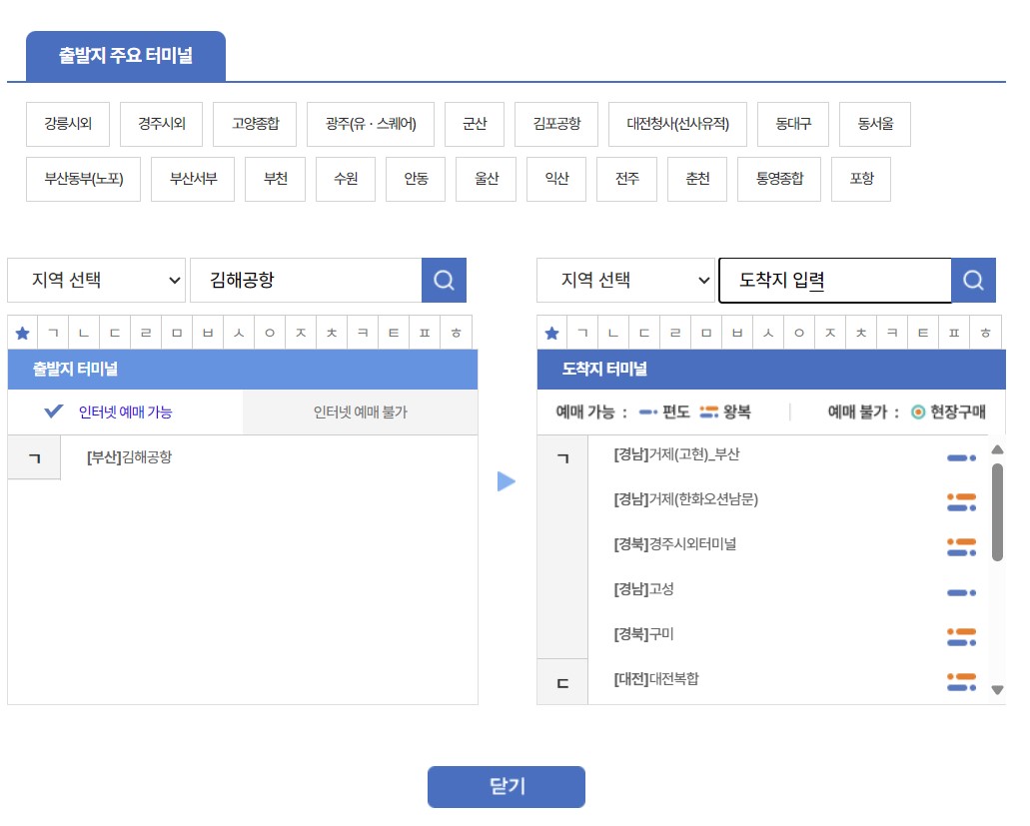The width and height of the screenshot is (1030, 826).
Task: Switch to 인터넷 예매 가능 tab
Action: [x=125, y=413]
